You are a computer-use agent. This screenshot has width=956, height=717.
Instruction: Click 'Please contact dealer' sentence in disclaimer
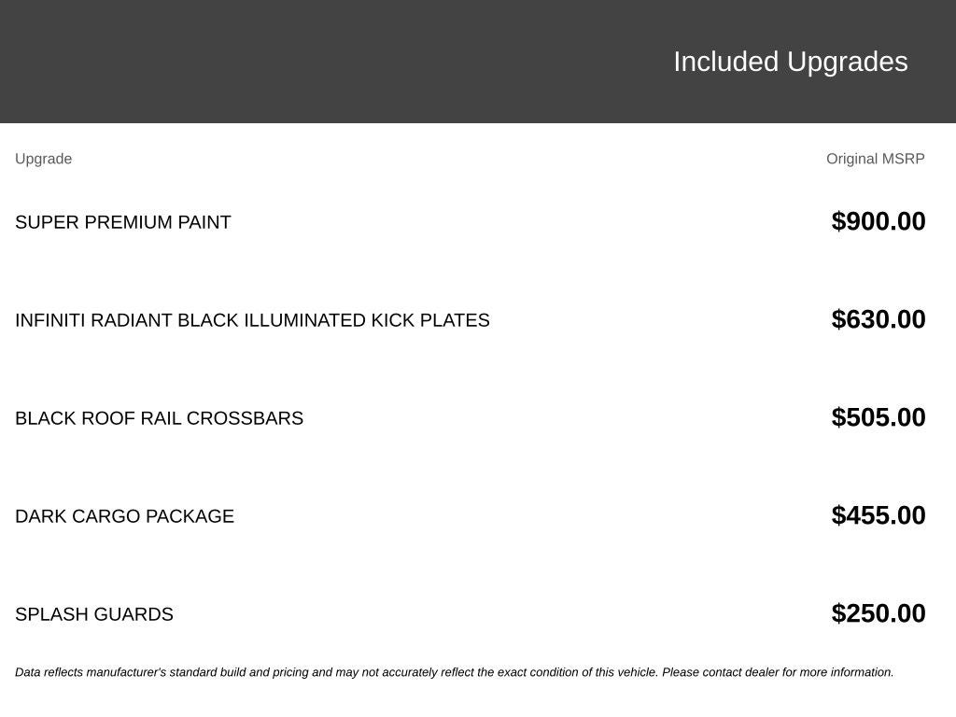coord(778,672)
